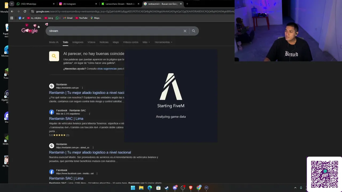
Task: Open the 'm,-mk,km.' YouTube bookmark
Action: (34, 18)
